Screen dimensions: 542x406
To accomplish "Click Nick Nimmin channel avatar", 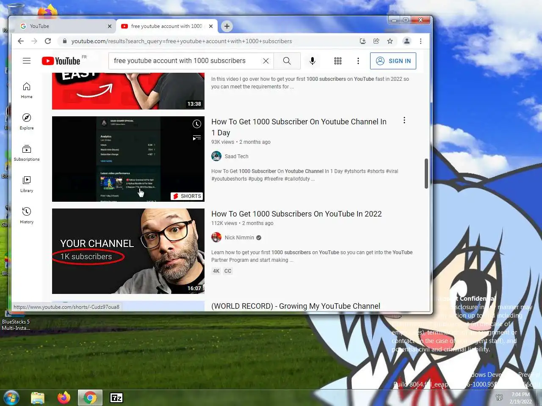I will (216, 237).
